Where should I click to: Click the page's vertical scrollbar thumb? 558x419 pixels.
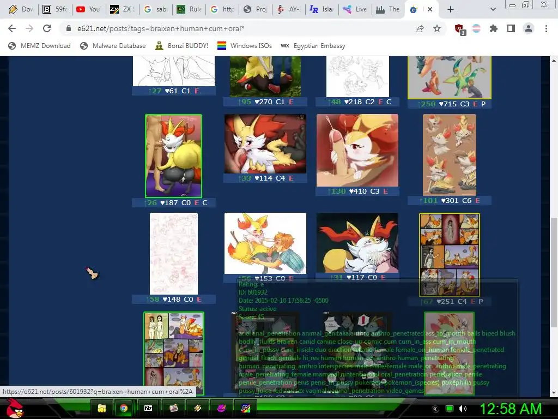554,273
